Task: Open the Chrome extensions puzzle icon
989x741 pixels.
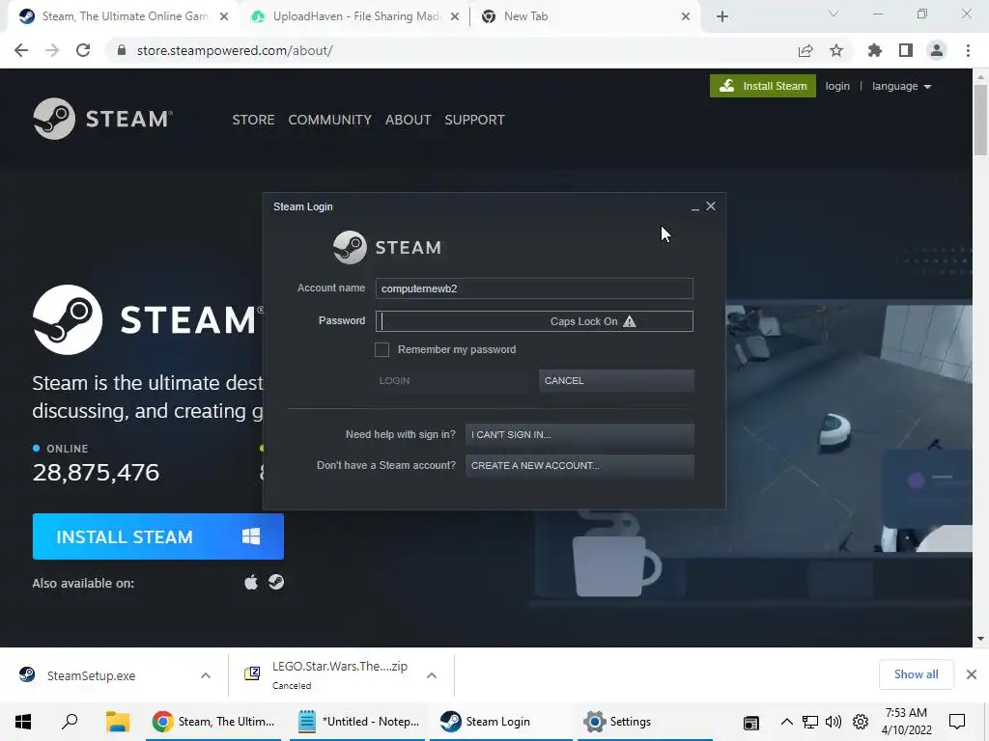Action: [x=875, y=50]
